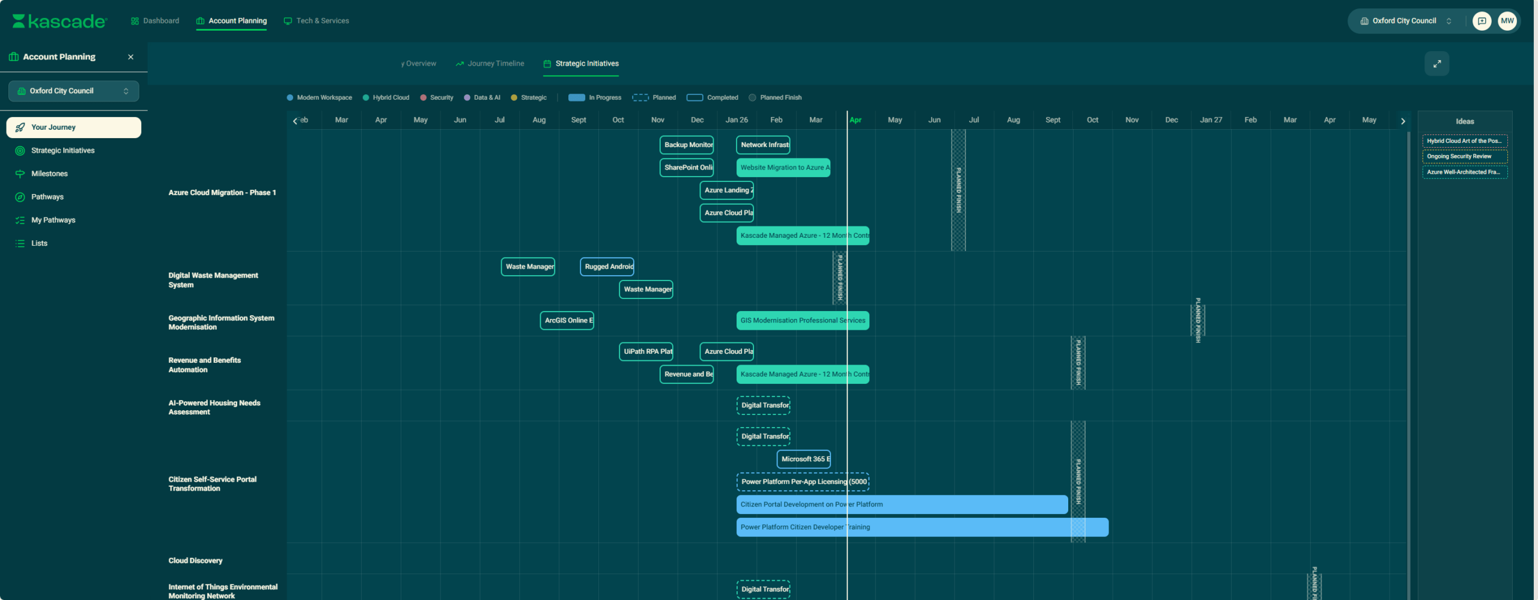Select My Pathways sidebar item
This screenshot has height=600, width=1538.
(x=53, y=220)
